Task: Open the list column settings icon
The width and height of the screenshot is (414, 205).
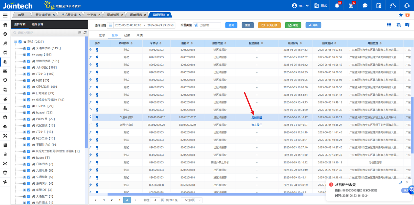Action: (389, 25)
